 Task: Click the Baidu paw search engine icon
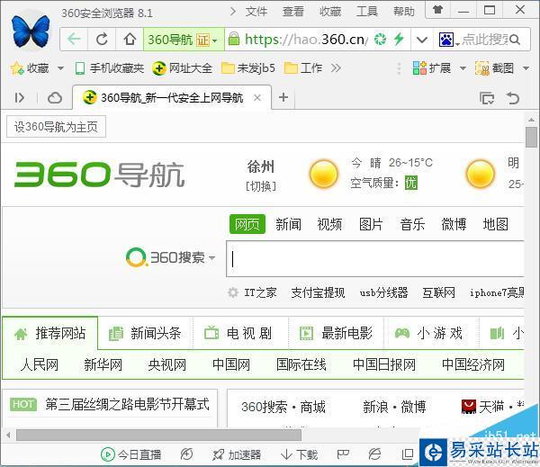446,40
